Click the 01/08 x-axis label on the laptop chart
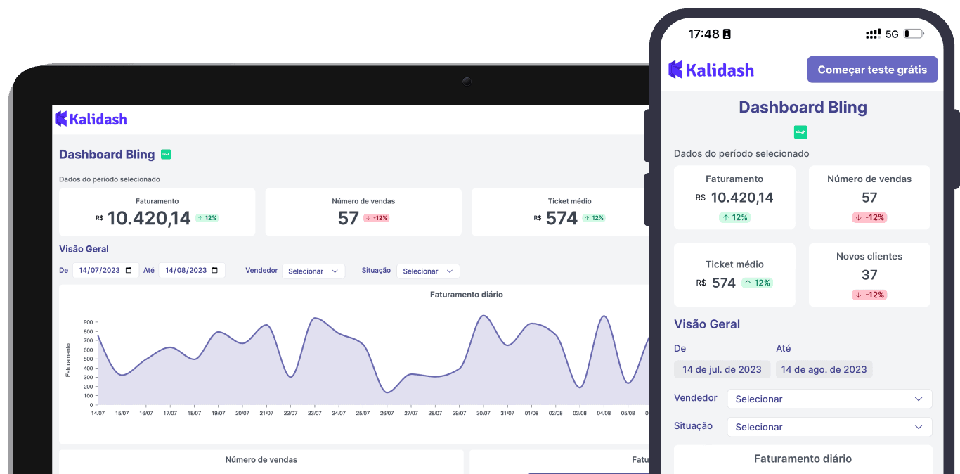 pos(531,413)
